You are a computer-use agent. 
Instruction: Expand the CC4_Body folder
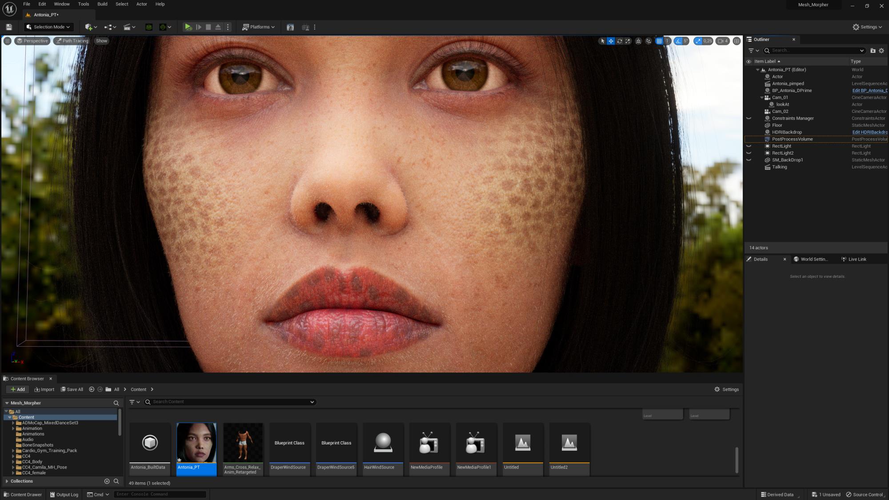pyautogui.click(x=13, y=462)
